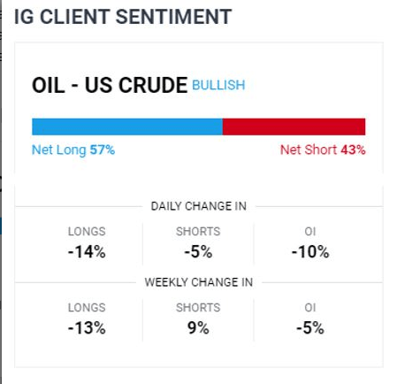Click the weekly LONGS label

click(x=87, y=308)
